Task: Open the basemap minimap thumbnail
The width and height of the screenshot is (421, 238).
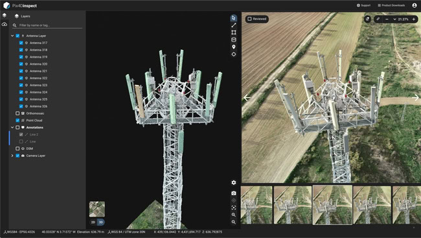Action: pos(97,209)
